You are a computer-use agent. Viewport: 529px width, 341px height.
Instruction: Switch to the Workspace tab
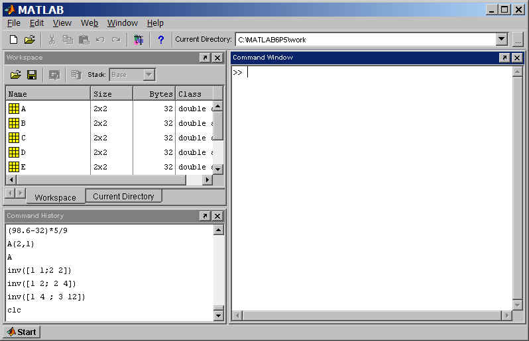click(55, 197)
